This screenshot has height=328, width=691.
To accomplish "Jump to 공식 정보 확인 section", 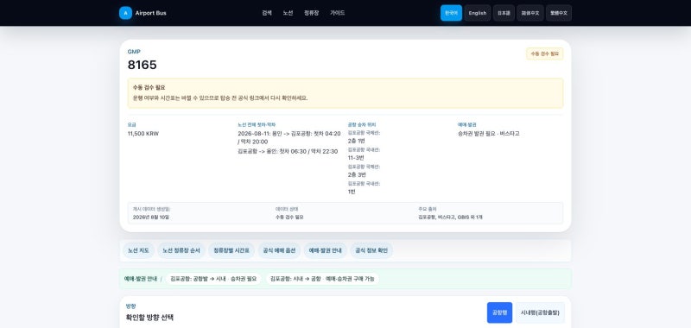I will coord(371,250).
